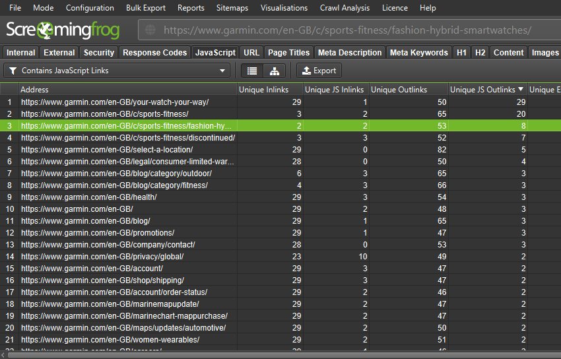Go to the Meta Description tab
Viewport: 561px width, 359px height.
coord(349,53)
